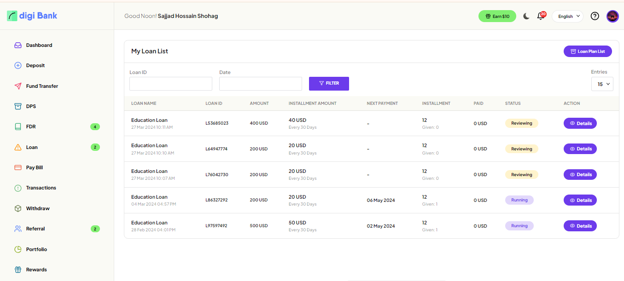Click the user profile avatar
The height and width of the screenshot is (281, 624).
[x=612, y=16]
